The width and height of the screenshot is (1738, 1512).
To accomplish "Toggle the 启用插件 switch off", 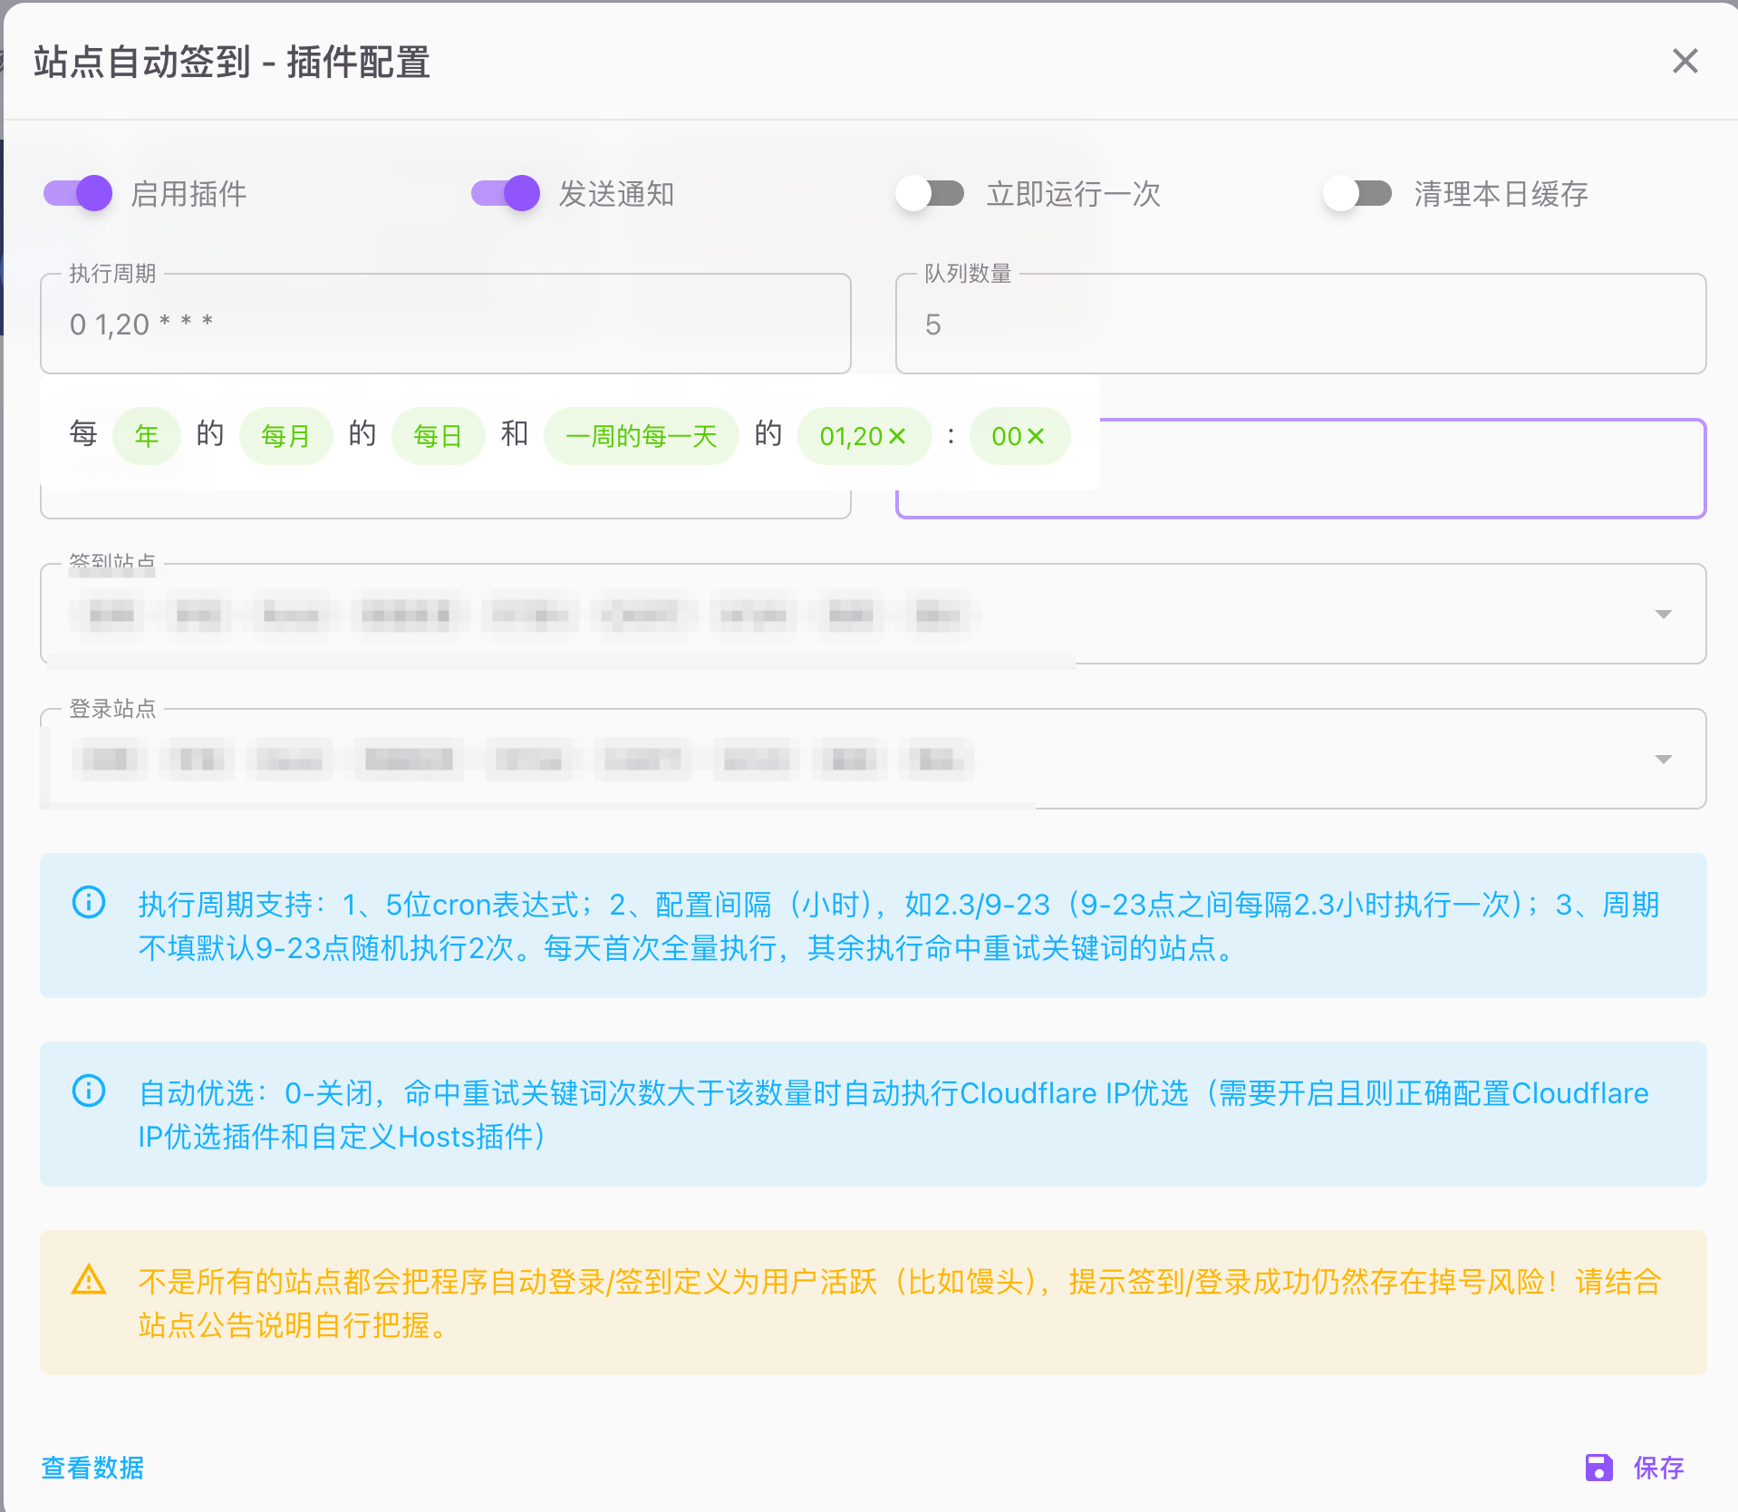I will click(79, 193).
